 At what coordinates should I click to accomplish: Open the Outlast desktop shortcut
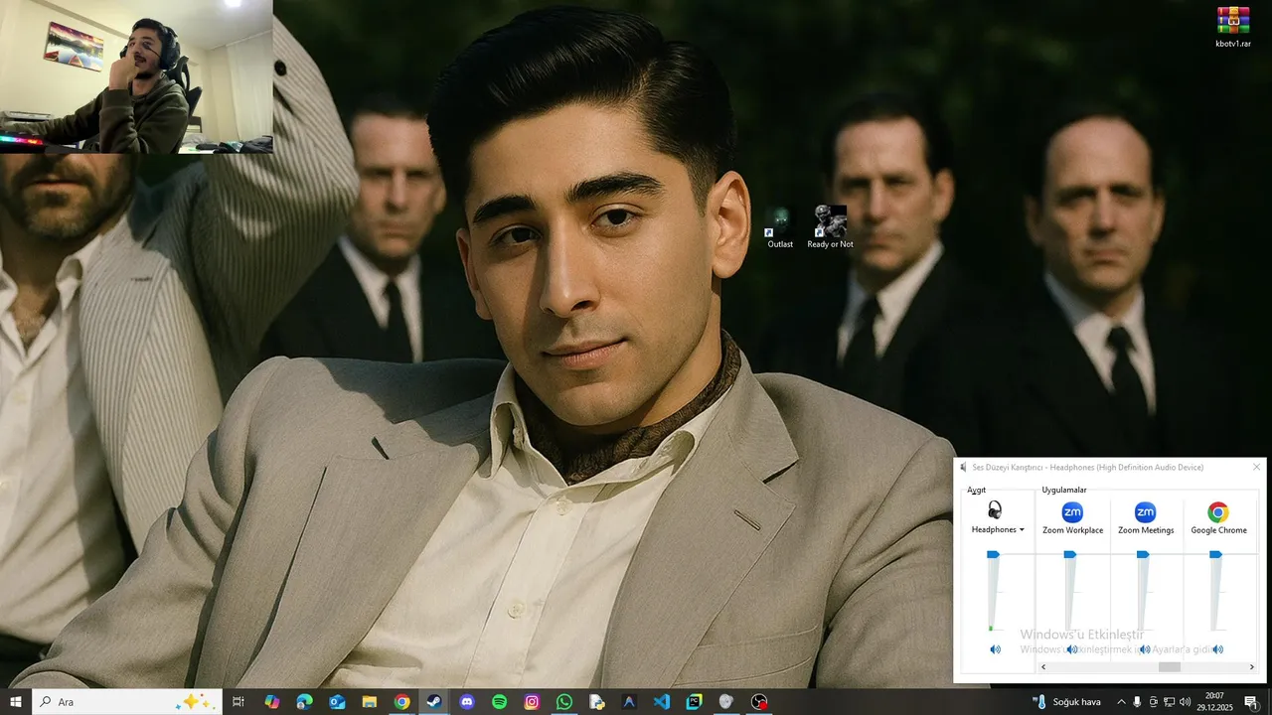click(x=780, y=227)
